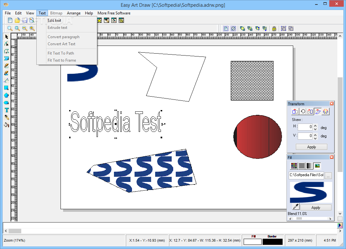
Task: Click the Bring to front icon
Action: [x=242, y=28]
